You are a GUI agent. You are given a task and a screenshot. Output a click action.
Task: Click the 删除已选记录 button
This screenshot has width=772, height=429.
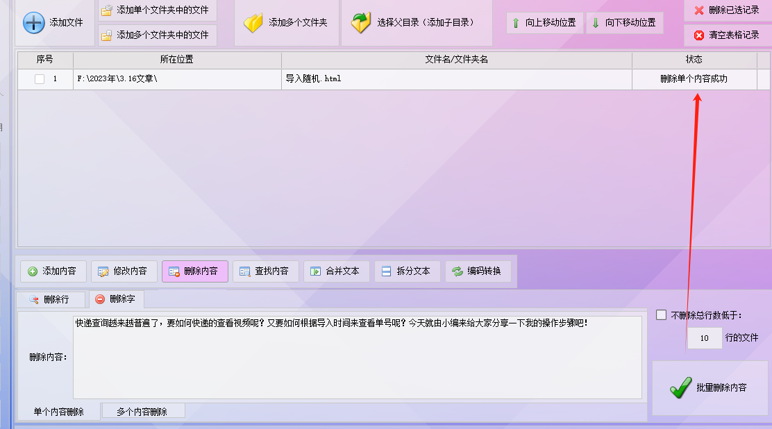click(726, 10)
